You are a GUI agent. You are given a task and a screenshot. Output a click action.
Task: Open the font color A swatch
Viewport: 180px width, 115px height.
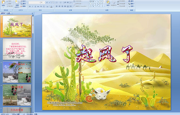coord(51,6)
